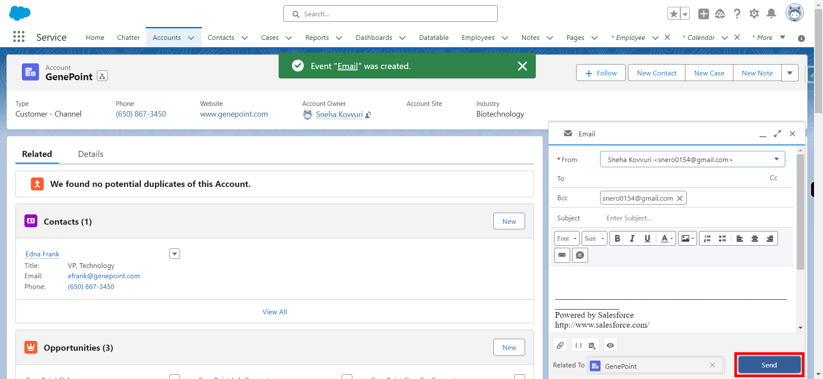Screen dimensions: 823x379
Task: Click the Subject input field
Action: click(697, 218)
